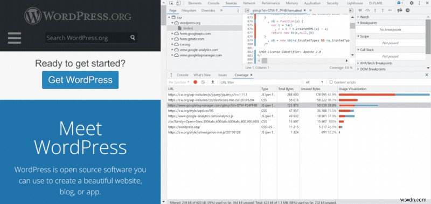Start recording coverage with red button
Screen dimensions: 431x204
[x=195, y=82]
